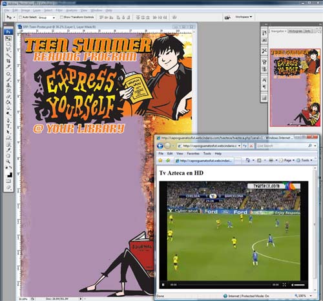Open Favorites Center star icon

coord(160,160)
